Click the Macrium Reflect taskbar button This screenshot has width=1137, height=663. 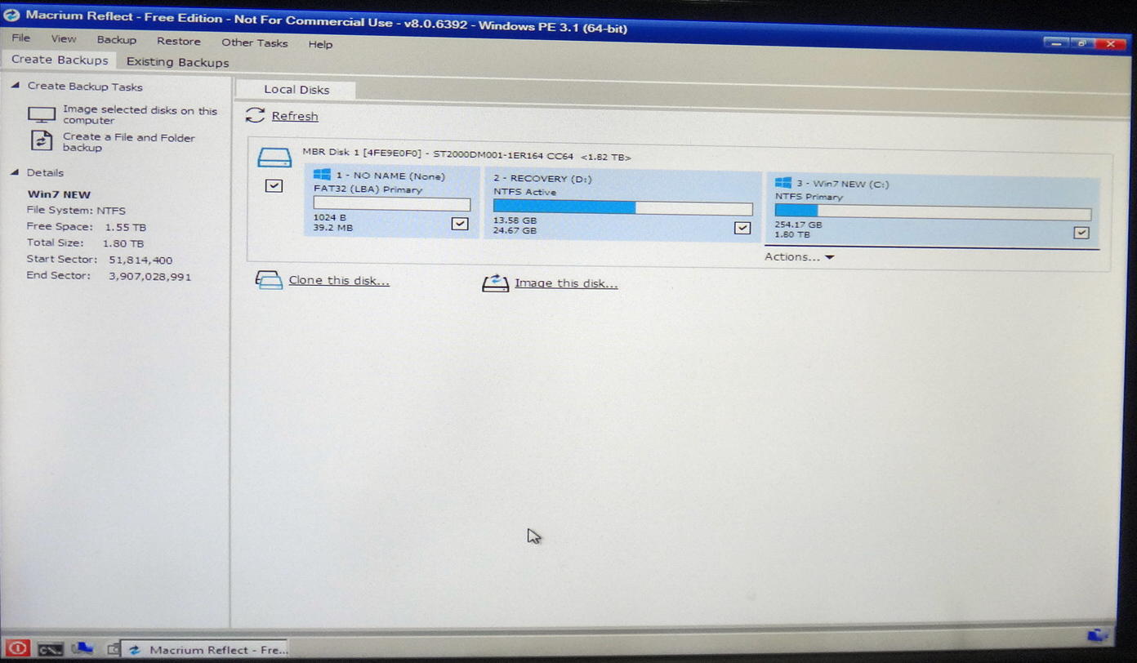pos(204,650)
